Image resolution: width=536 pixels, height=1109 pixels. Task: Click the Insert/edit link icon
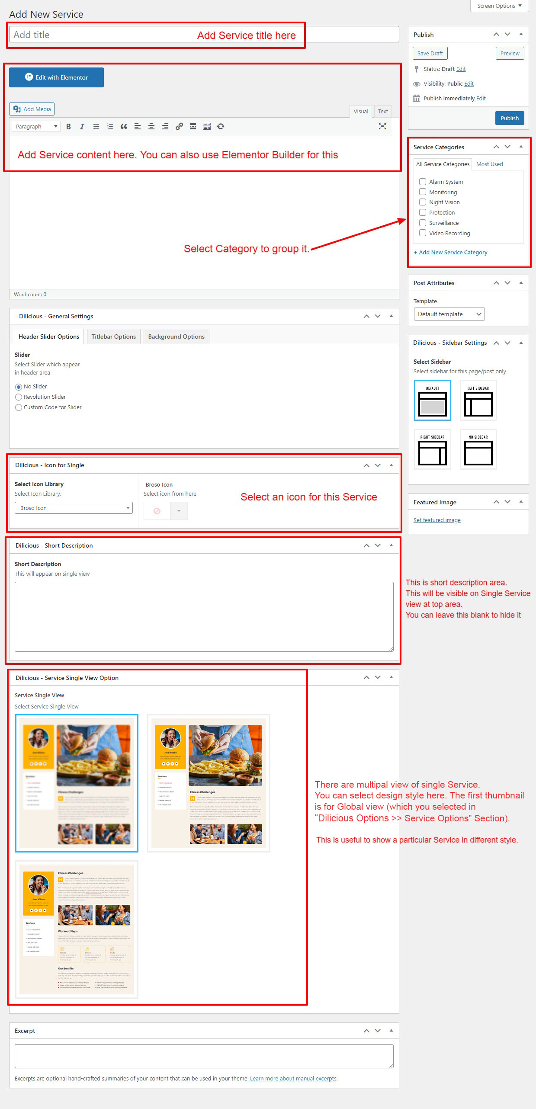click(179, 126)
